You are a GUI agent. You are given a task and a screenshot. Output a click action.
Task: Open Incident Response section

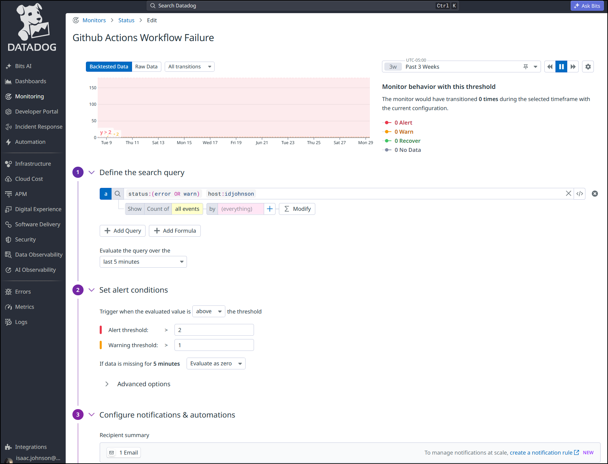(38, 127)
